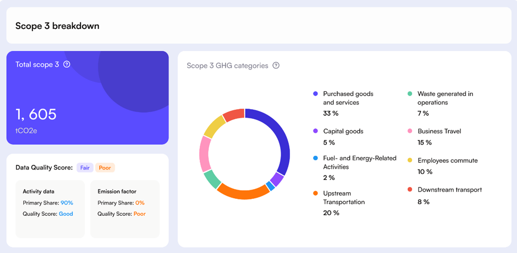The height and width of the screenshot is (253, 517).
Task: Click the purple Capital goods legend dot
Action: [x=315, y=131]
